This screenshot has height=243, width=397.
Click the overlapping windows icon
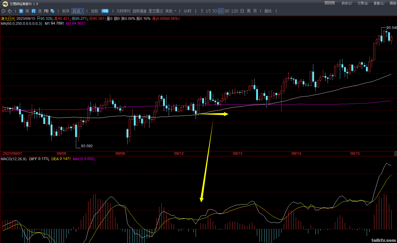pyautogui.click(x=52, y=11)
